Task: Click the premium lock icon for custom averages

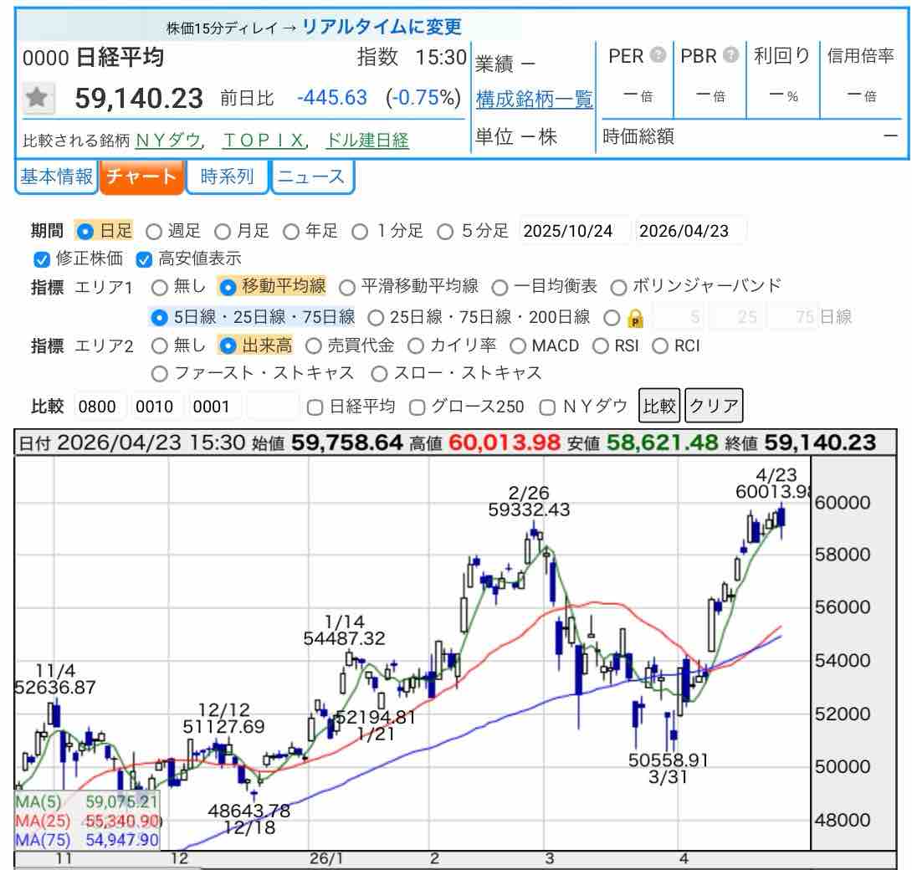Action: click(635, 318)
